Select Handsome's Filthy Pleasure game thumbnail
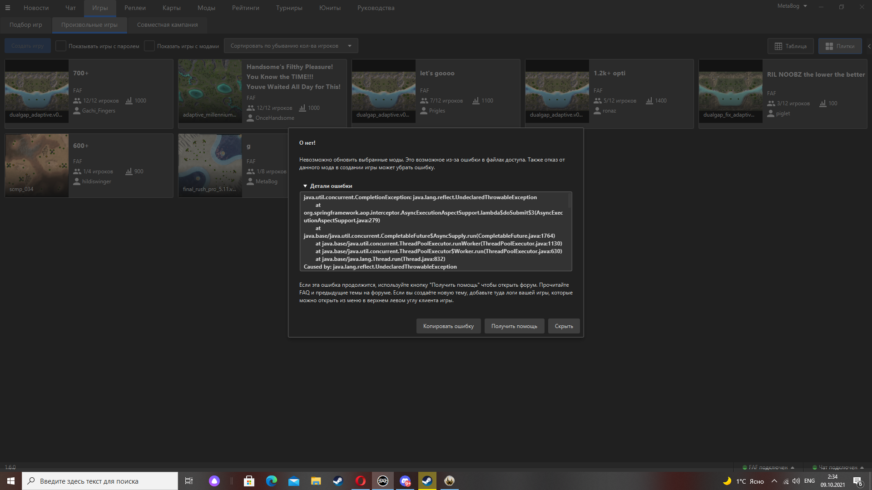 (x=210, y=91)
